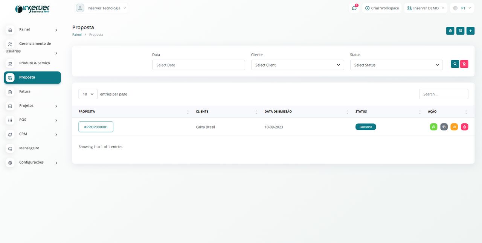Image resolution: width=482 pixels, height=243 pixels.
Task: Open the Select Status dropdown
Action: coord(396,65)
